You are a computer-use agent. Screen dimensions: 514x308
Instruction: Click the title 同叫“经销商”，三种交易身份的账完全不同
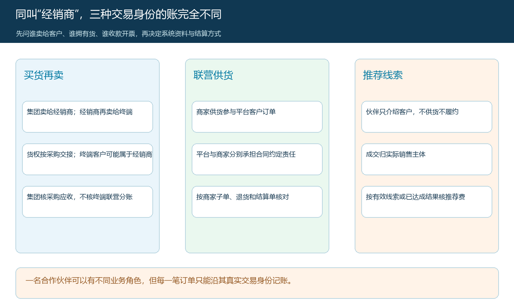coord(119,14)
